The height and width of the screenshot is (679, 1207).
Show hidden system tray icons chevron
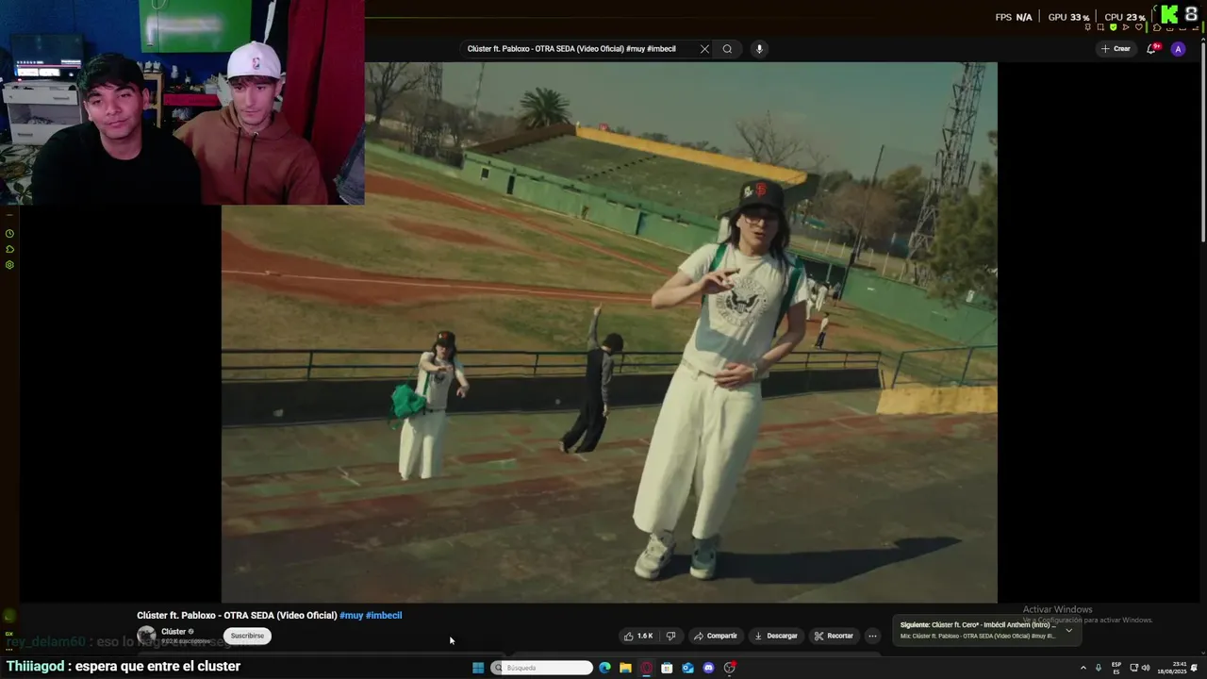click(x=1083, y=668)
